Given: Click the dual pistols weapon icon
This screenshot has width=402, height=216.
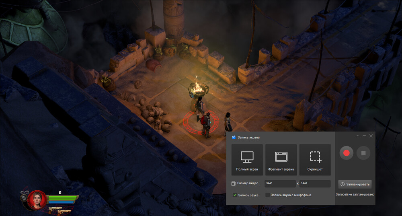Looking at the screenshot, I should [x=57, y=210].
